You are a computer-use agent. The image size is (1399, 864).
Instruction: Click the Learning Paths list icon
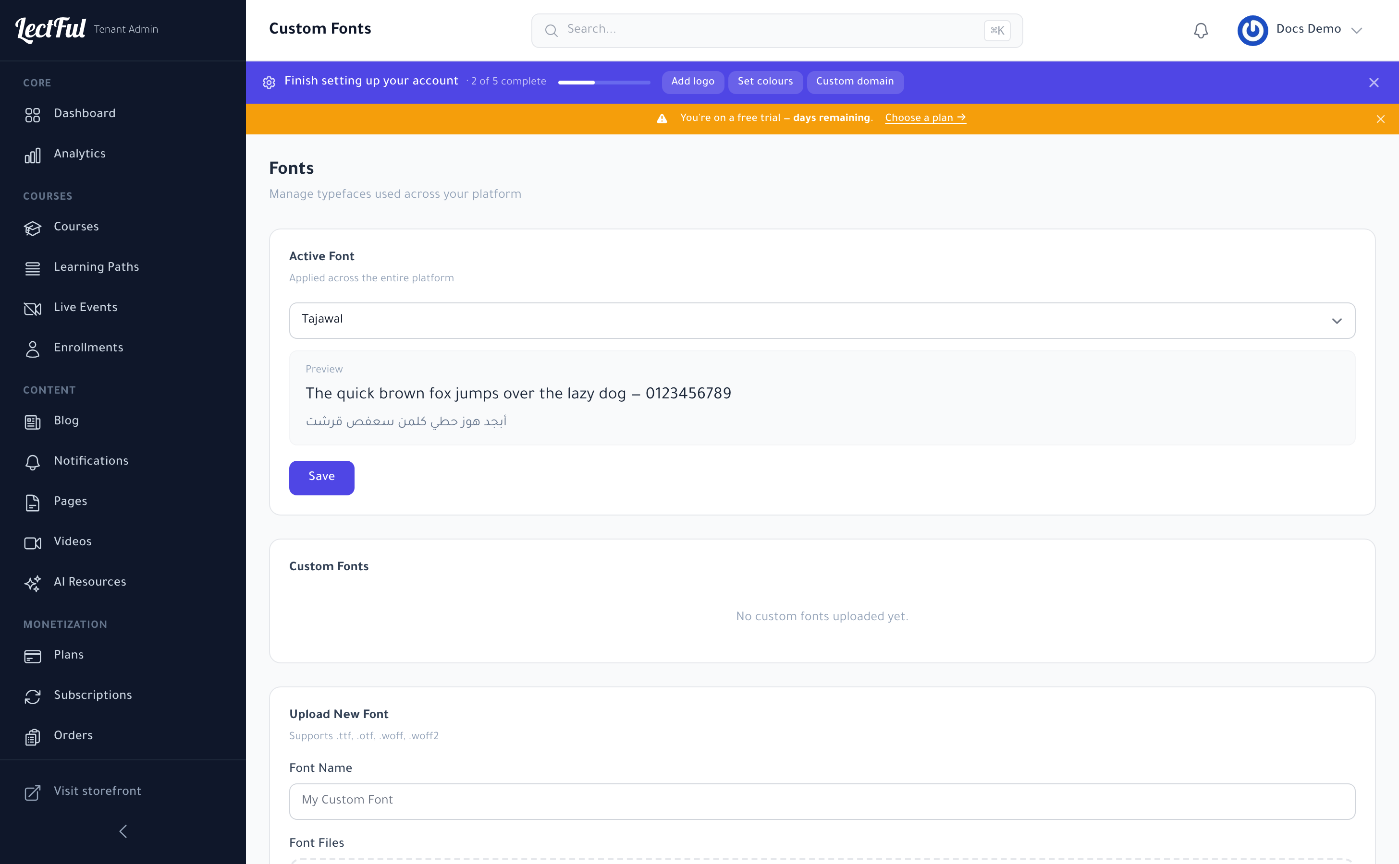point(33,269)
